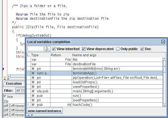Click the completion filter text field
168x118 pixels.
click(36, 49)
